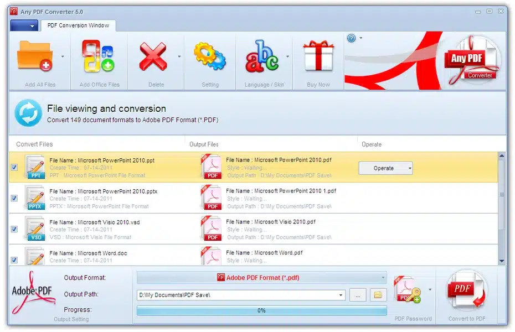Uncheck Microsoft PowerPoint 2010.pptx checkbox
The width and height of the screenshot is (515, 332).
(x=14, y=198)
